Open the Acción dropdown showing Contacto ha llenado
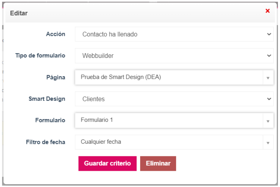The width and height of the screenshot is (280, 187). point(174,34)
